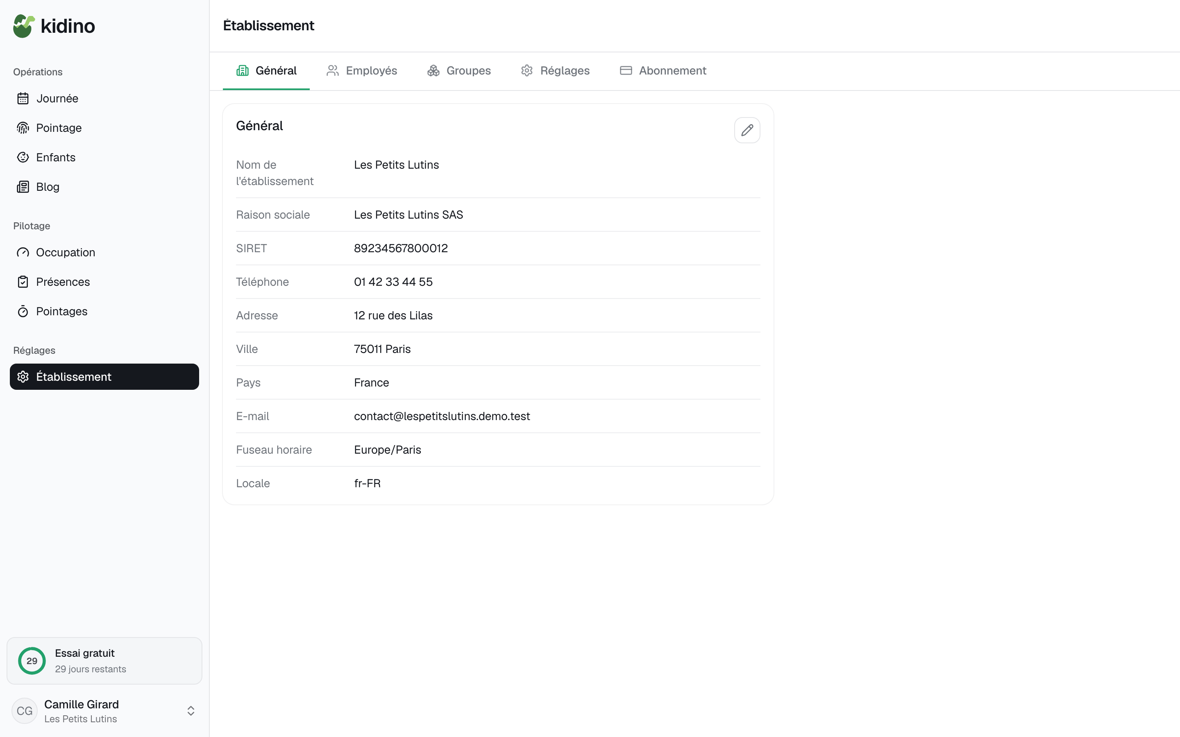Click the contact e-mail address value

pos(442,416)
